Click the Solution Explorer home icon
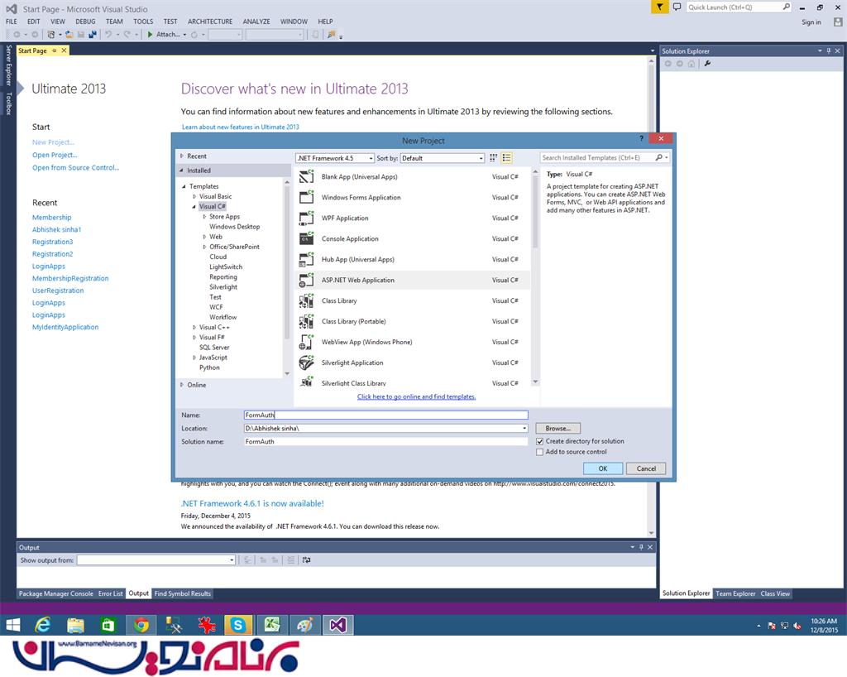 pyautogui.click(x=691, y=64)
